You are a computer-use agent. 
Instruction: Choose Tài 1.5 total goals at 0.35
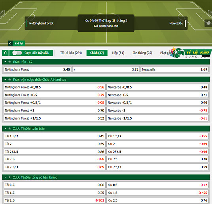pyautogui.click(x=55, y=193)
